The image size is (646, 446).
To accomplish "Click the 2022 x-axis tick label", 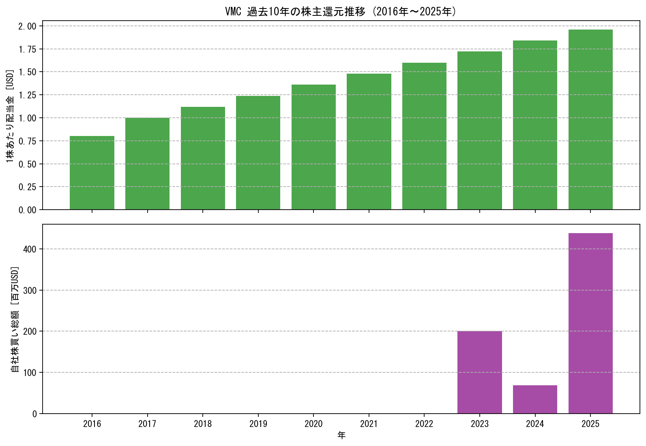I will (424, 424).
